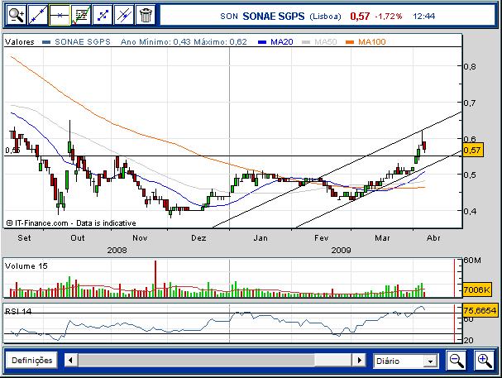502x378 pixels.
Task: Click the horizontal timeline scrollbar track
Action: pyautogui.click(x=215, y=361)
